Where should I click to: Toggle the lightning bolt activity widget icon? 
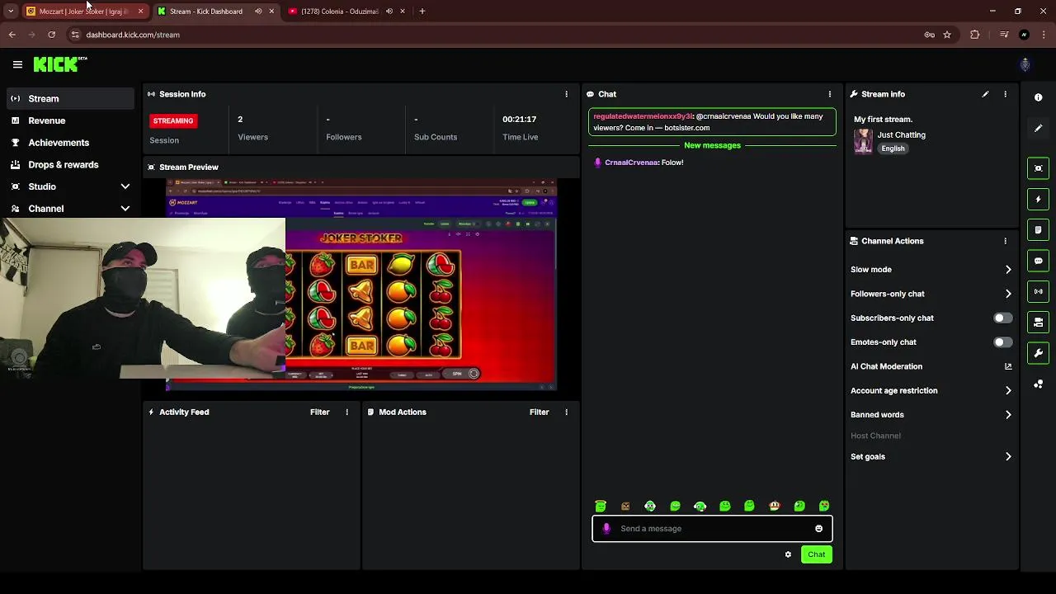pyautogui.click(x=1038, y=199)
